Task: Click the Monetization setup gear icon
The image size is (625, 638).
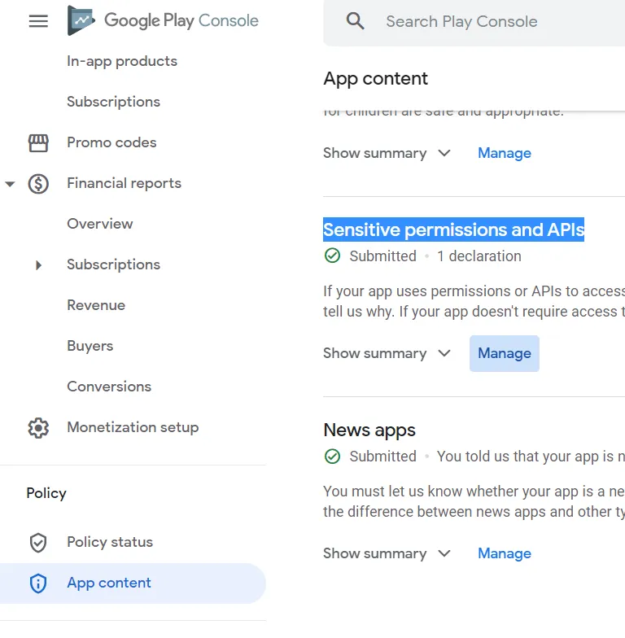Action: click(38, 427)
